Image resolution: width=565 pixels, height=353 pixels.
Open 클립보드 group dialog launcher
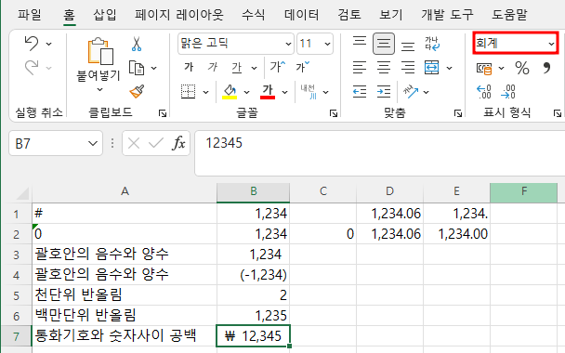[163, 113]
